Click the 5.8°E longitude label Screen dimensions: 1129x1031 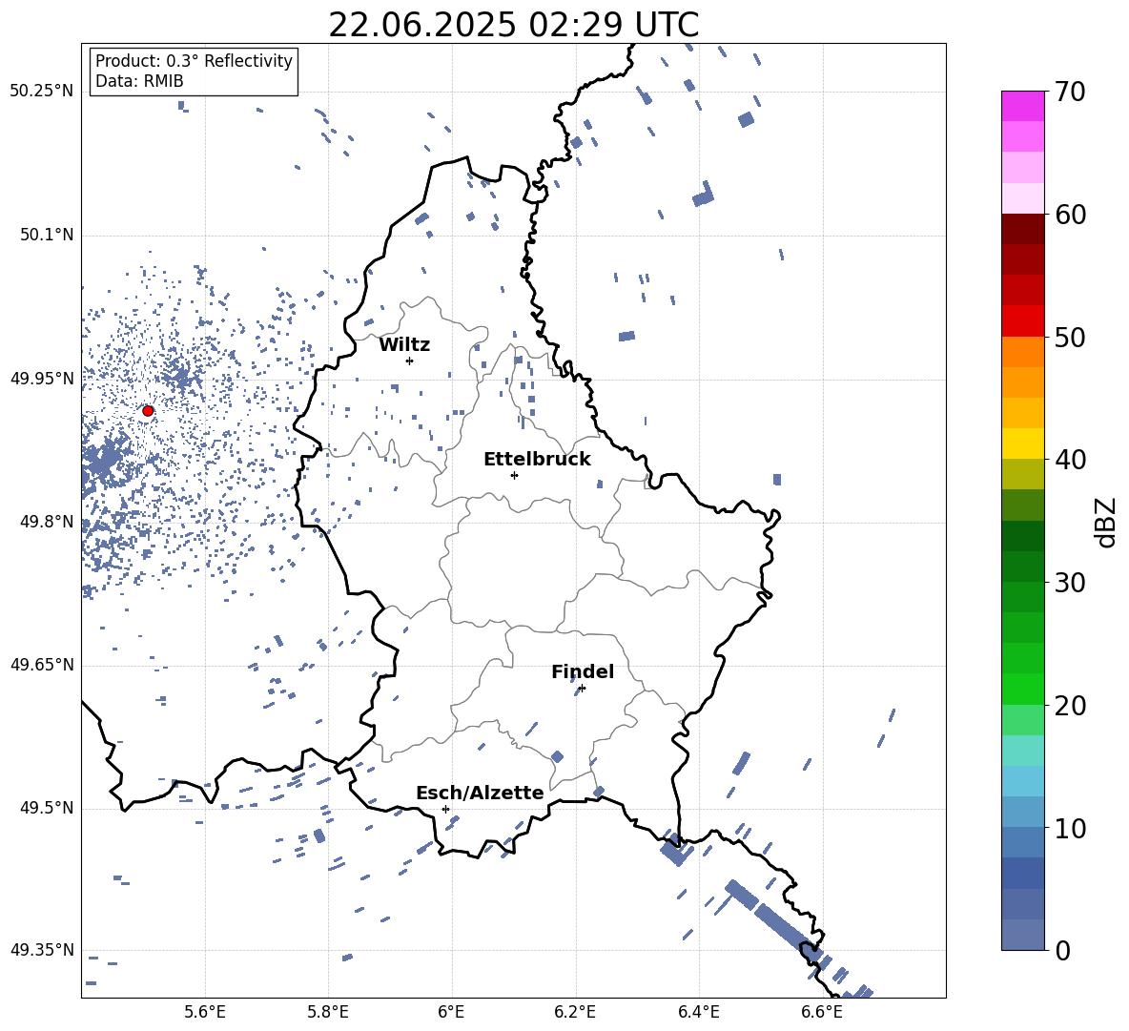tap(328, 1012)
